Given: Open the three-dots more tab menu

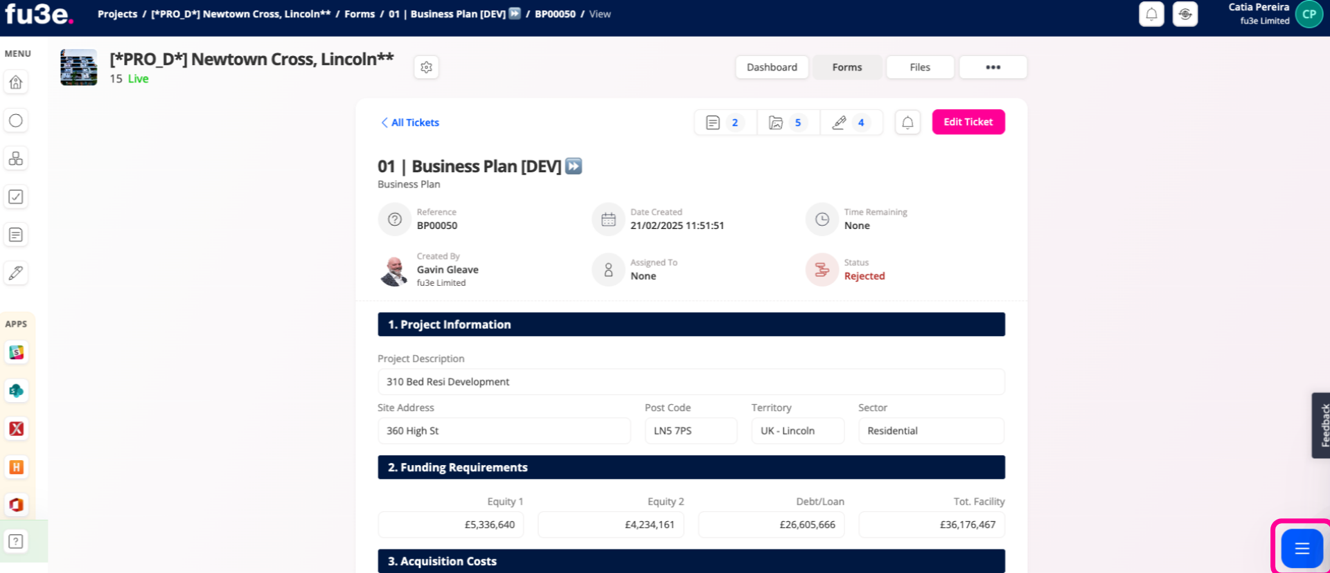Looking at the screenshot, I should point(993,67).
